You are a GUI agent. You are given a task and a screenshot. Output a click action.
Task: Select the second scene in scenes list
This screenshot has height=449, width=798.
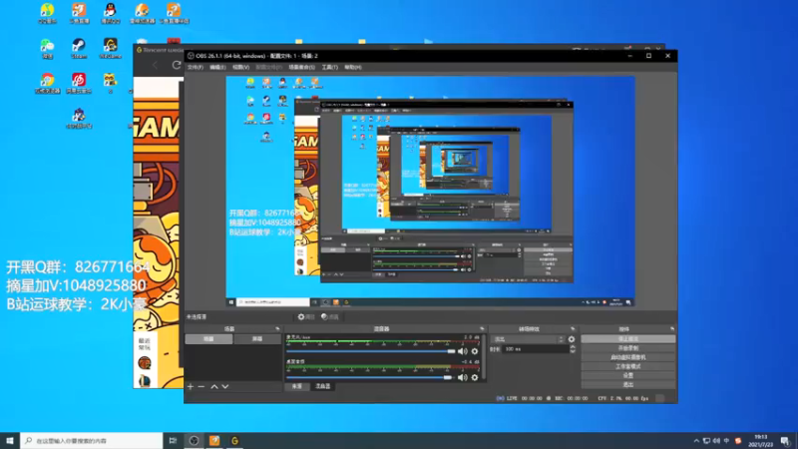(x=257, y=339)
